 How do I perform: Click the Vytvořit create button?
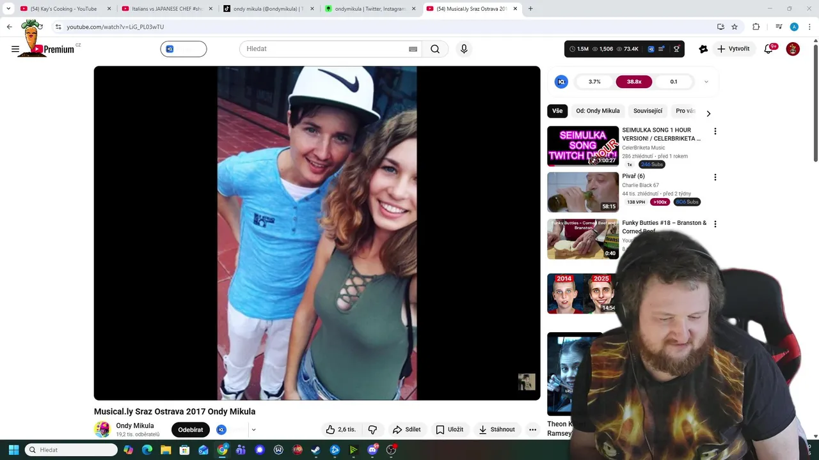[x=733, y=49]
